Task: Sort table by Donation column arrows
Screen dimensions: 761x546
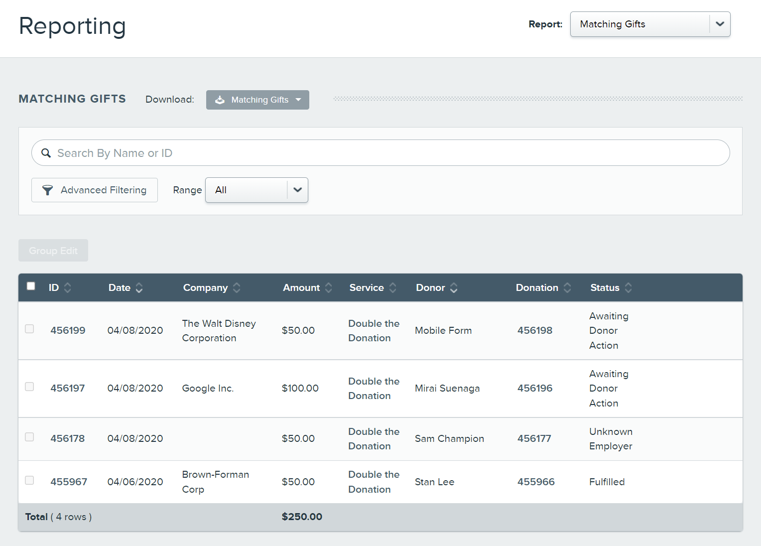Action: coord(567,287)
